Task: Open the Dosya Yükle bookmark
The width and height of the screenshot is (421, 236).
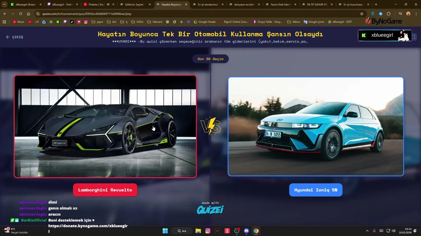Action: pyautogui.click(x=267, y=22)
